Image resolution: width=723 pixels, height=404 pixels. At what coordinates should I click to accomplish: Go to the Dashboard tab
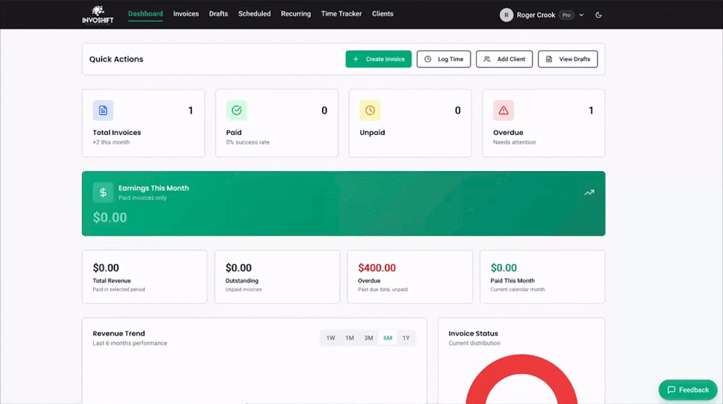(146, 14)
